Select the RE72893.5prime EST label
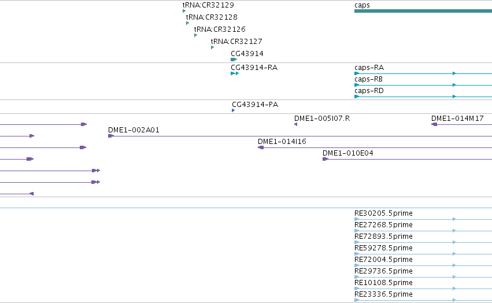The image size is (492, 303). [x=383, y=237]
